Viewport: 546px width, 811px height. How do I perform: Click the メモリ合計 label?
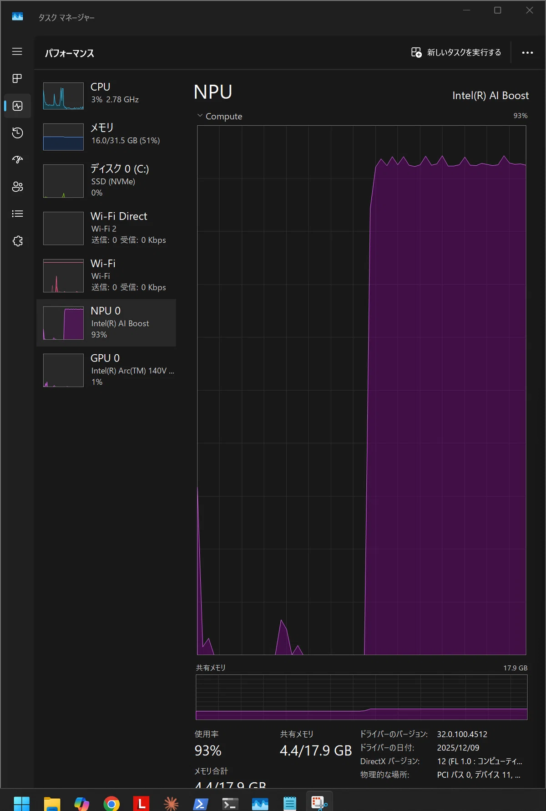pyautogui.click(x=211, y=771)
